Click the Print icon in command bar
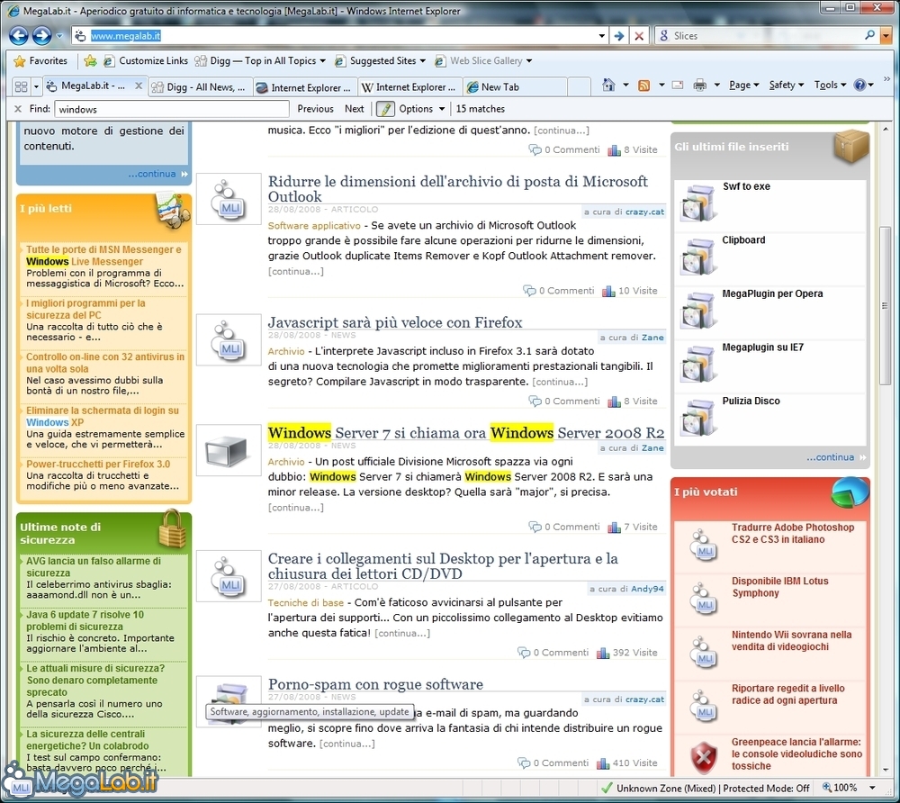The image size is (900, 803). click(x=700, y=86)
